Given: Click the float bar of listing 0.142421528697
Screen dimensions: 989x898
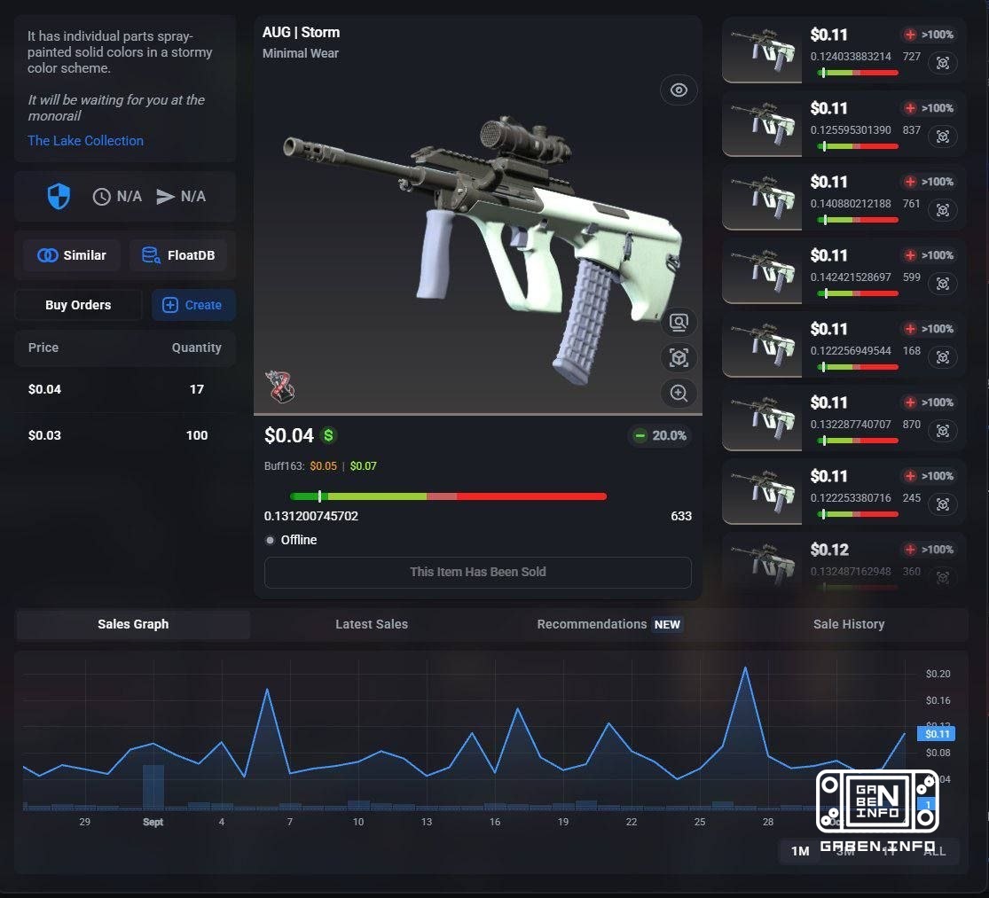Looking at the screenshot, I should click(x=858, y=293).
